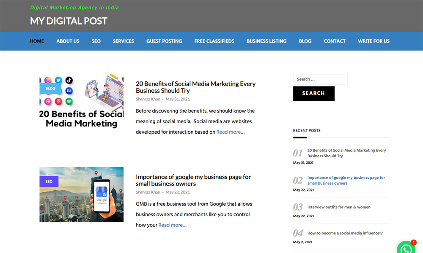The width and height of the screenshot is (423, 253).
Task: Click the MY DIGITAL POST site title
Action: point(69,21)
